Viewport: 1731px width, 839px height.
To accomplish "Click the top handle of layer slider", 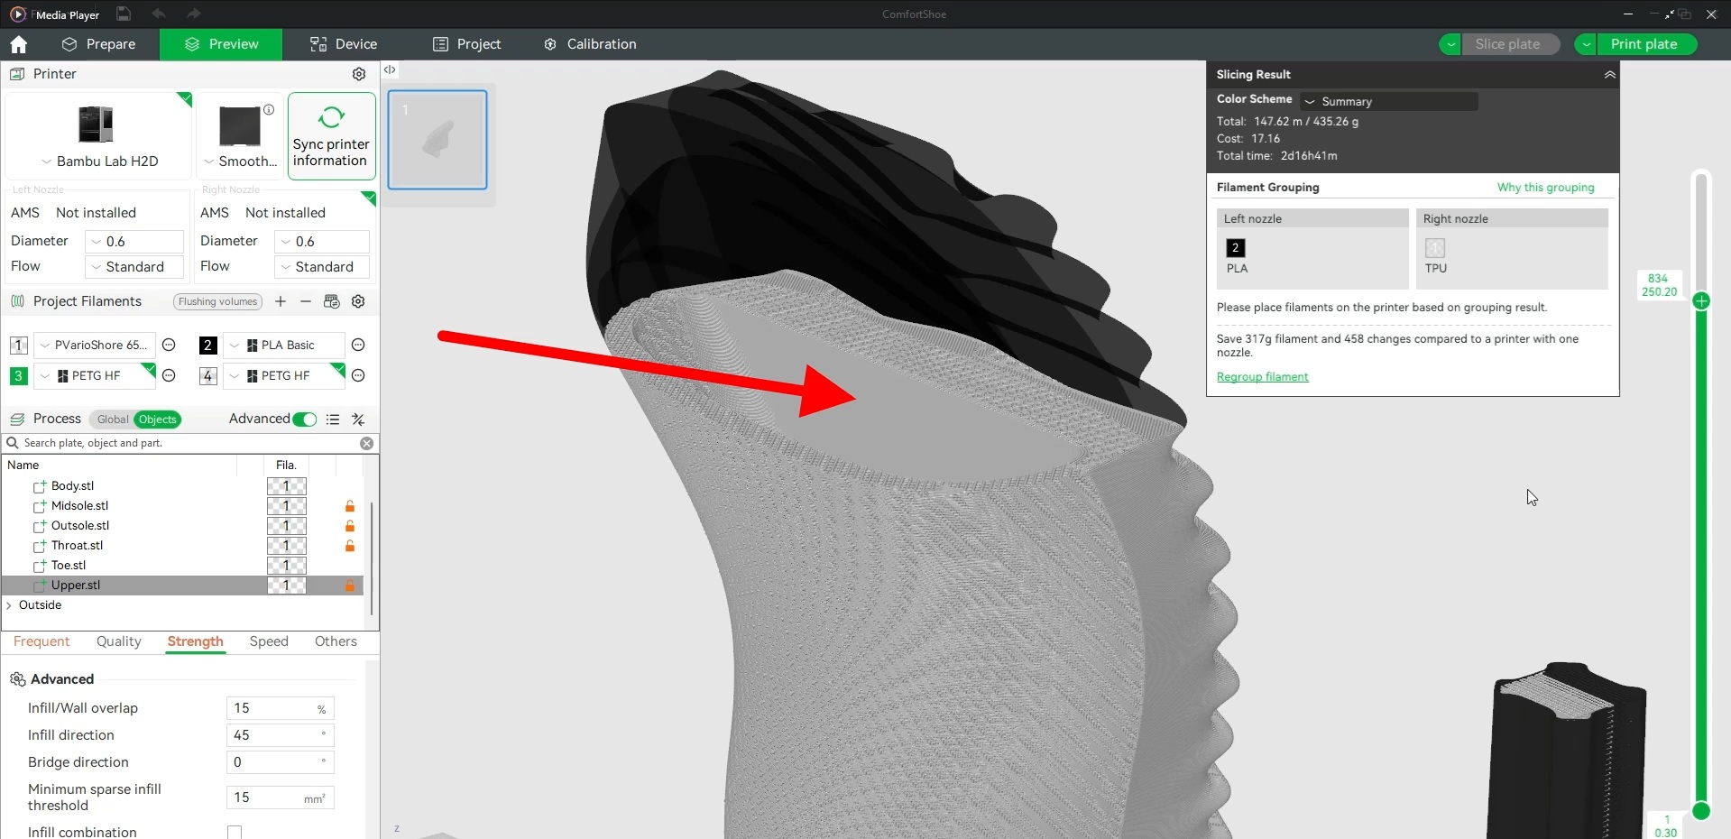I will pos(1701,300).
